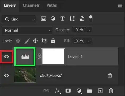Unlock the Background layer padlock
This screenshot has width=125, height=96.
(110, 75)
